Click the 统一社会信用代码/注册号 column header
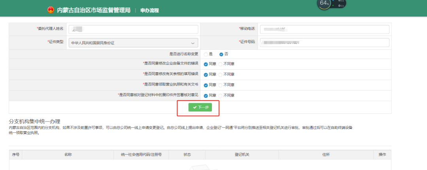This screenshot has width=427, height=170. point(141,155)
